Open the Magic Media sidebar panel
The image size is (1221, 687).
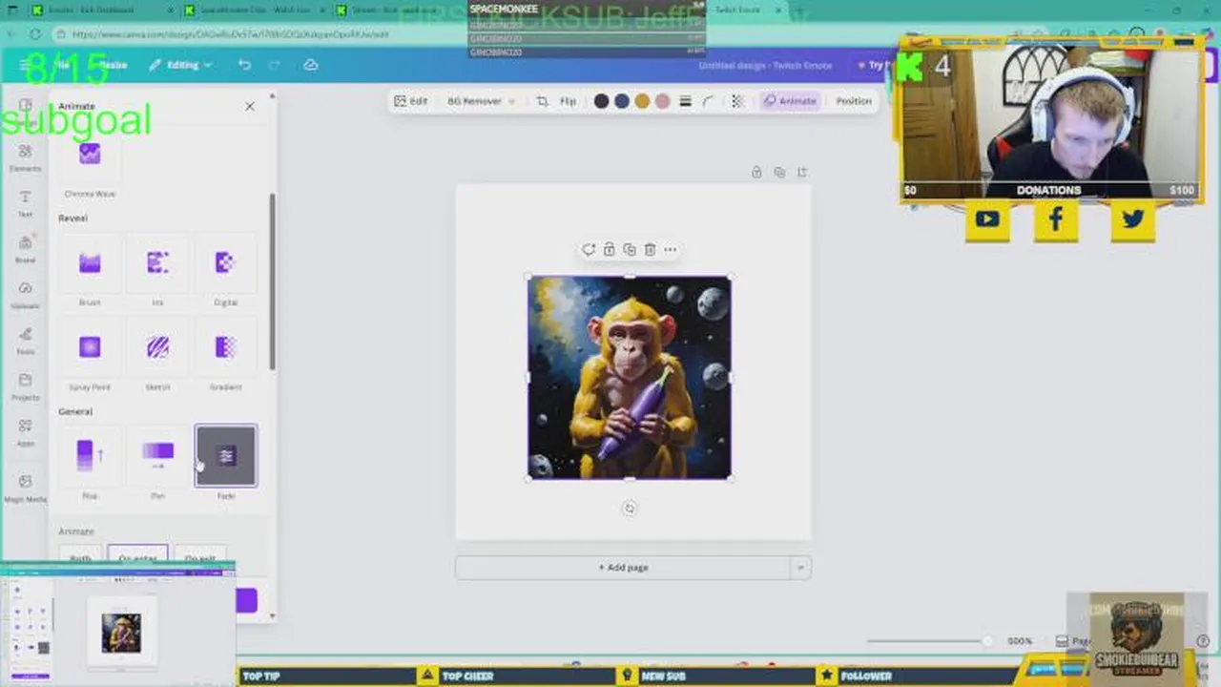coord(25,488)
